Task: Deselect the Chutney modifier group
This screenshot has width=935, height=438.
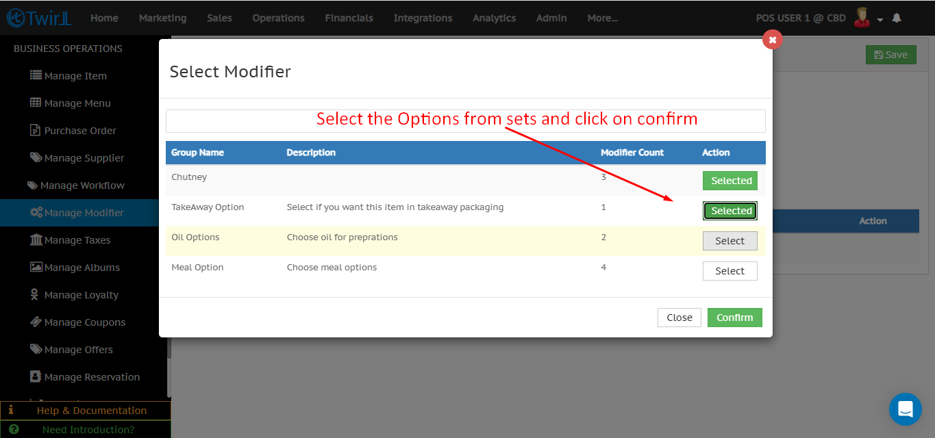Action: (730, 181)
